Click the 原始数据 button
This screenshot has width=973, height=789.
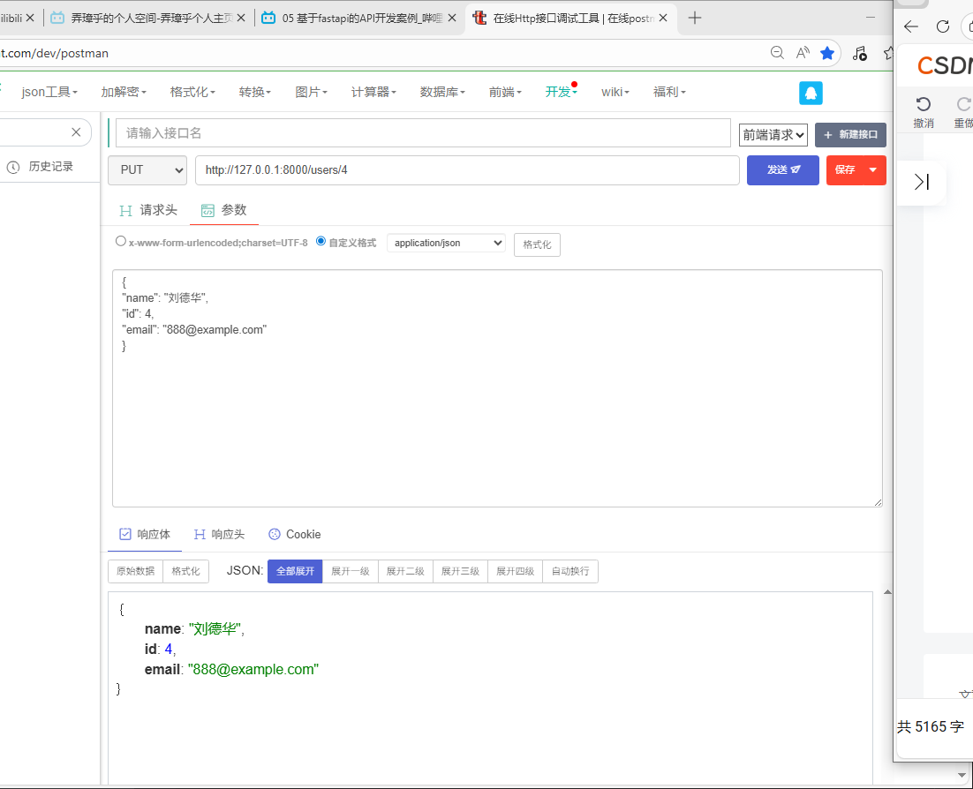coord(135,571)
